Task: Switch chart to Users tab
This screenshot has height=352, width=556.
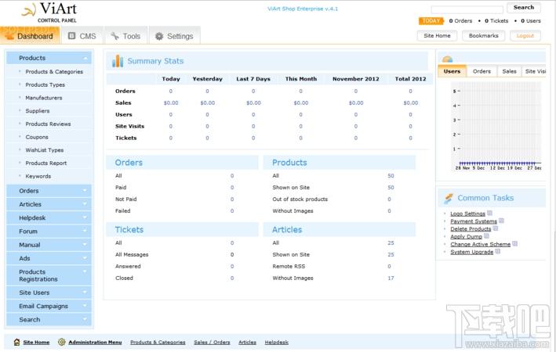Action: pyautogui.click(x=452, y=71)
